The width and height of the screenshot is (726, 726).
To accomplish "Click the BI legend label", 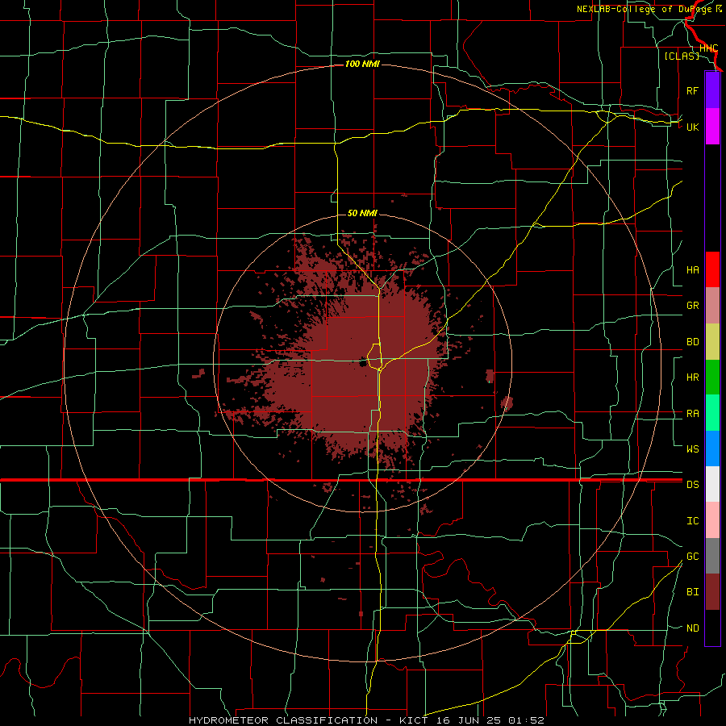I will tap(693, 592).
